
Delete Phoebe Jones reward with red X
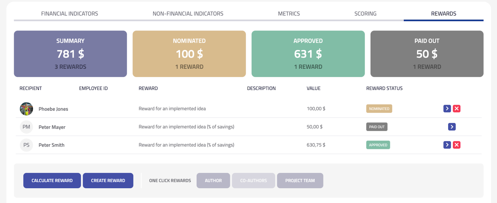click(457, 108)
